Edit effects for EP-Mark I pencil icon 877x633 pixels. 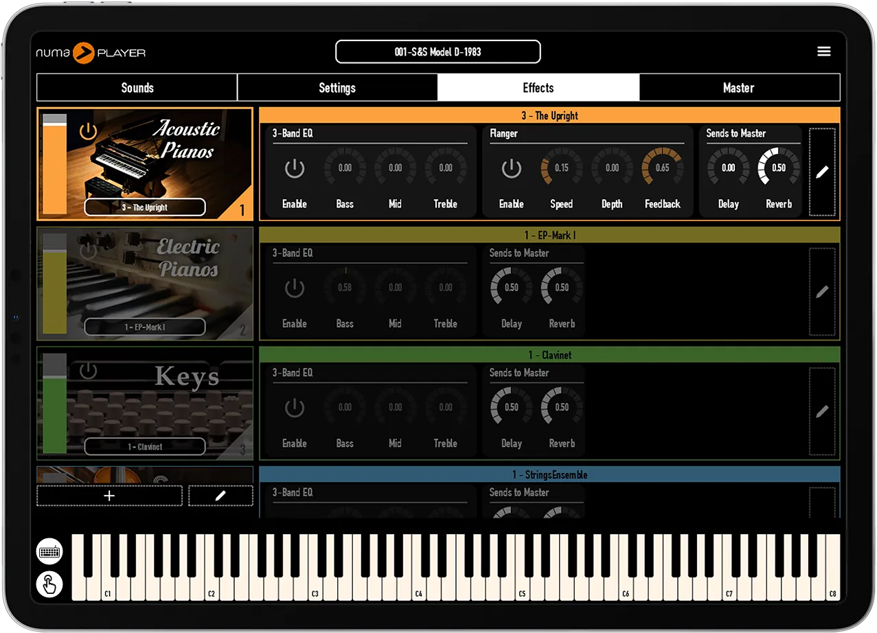pyautogui.click(x=823, y=292)
